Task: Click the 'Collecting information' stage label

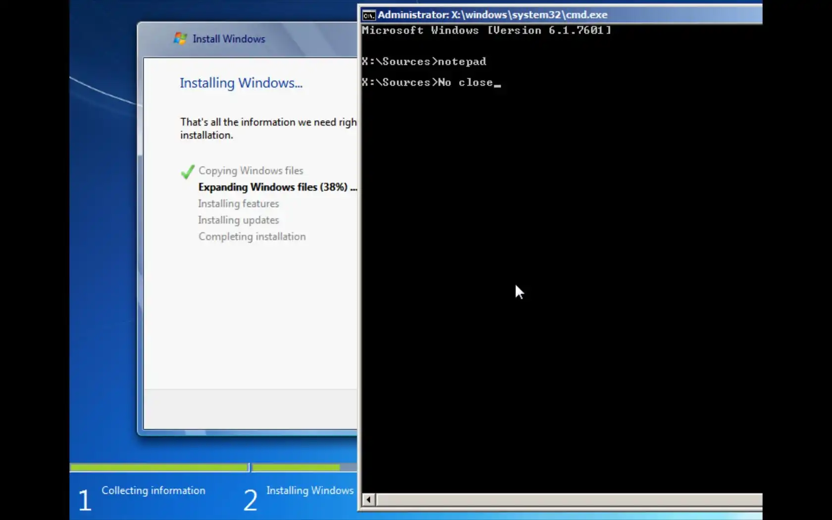Action: tap(153, 490)
